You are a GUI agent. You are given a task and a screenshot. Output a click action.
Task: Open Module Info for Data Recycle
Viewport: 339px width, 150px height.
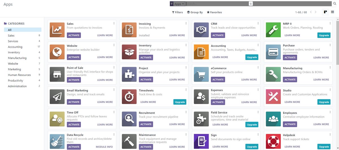[x=104, y=147]
